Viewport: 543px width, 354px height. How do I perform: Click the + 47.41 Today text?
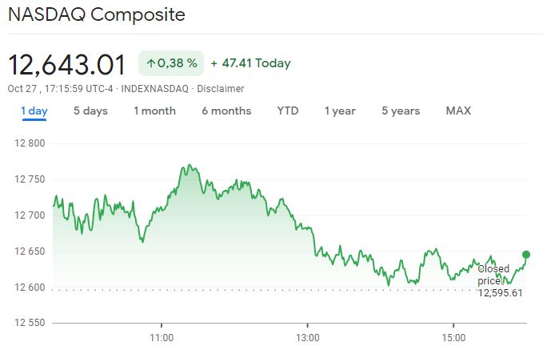point(251,63)
